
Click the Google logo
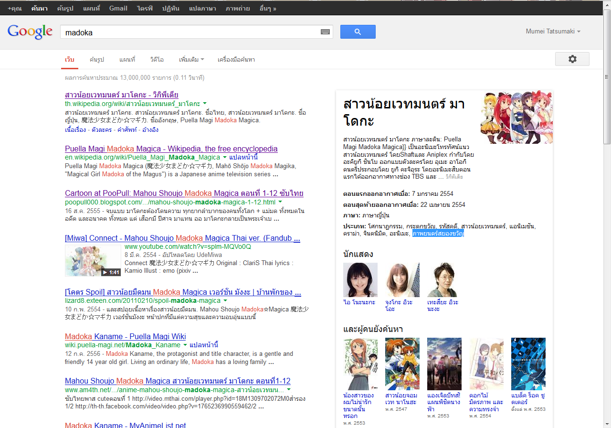click(x=30, y=32)
